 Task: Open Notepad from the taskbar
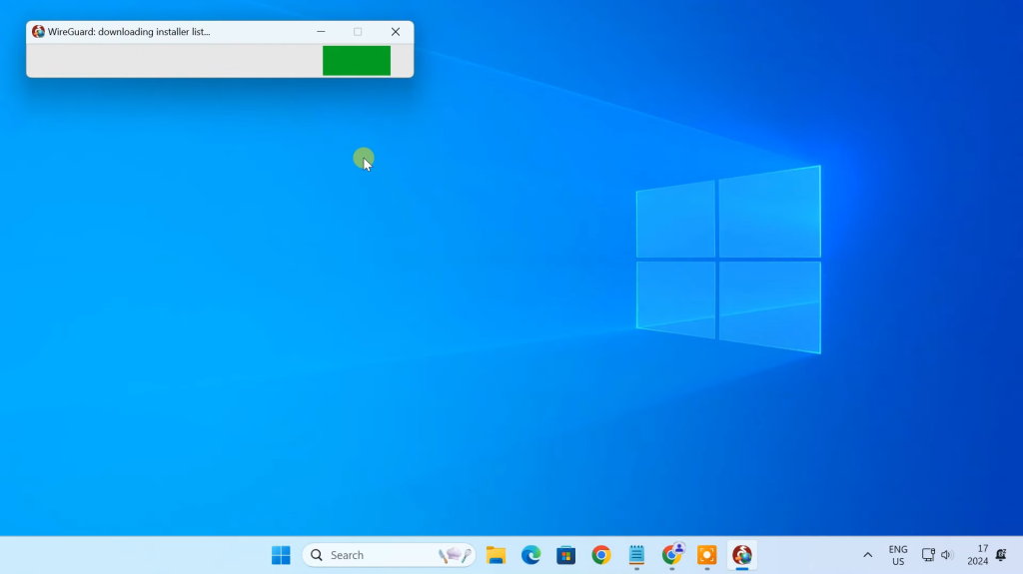point(636,555)
